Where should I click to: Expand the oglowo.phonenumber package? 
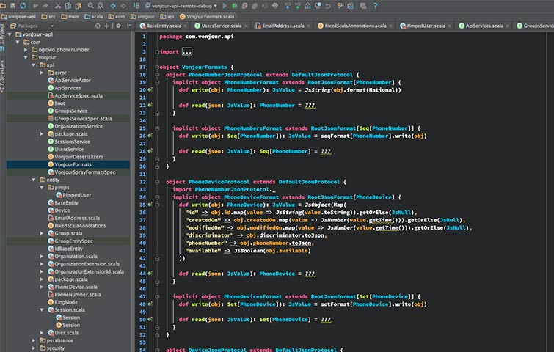click(x=26, y=50)
